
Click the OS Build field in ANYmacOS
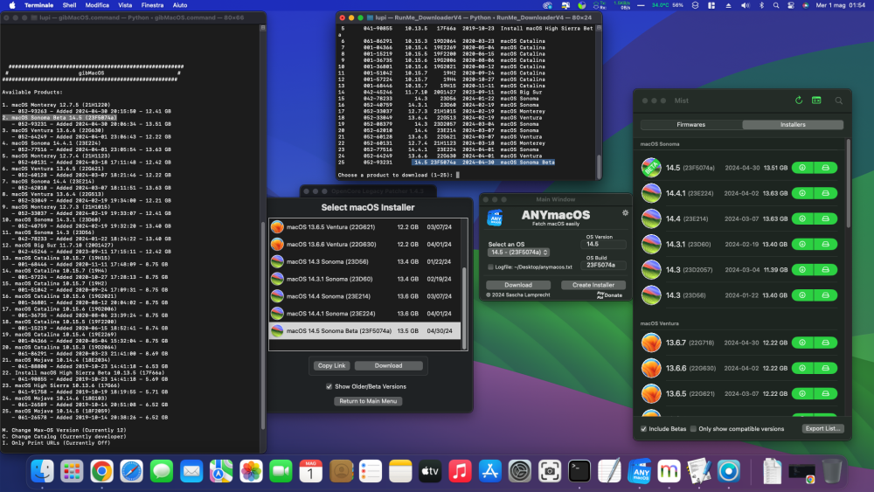click(604, 265)
